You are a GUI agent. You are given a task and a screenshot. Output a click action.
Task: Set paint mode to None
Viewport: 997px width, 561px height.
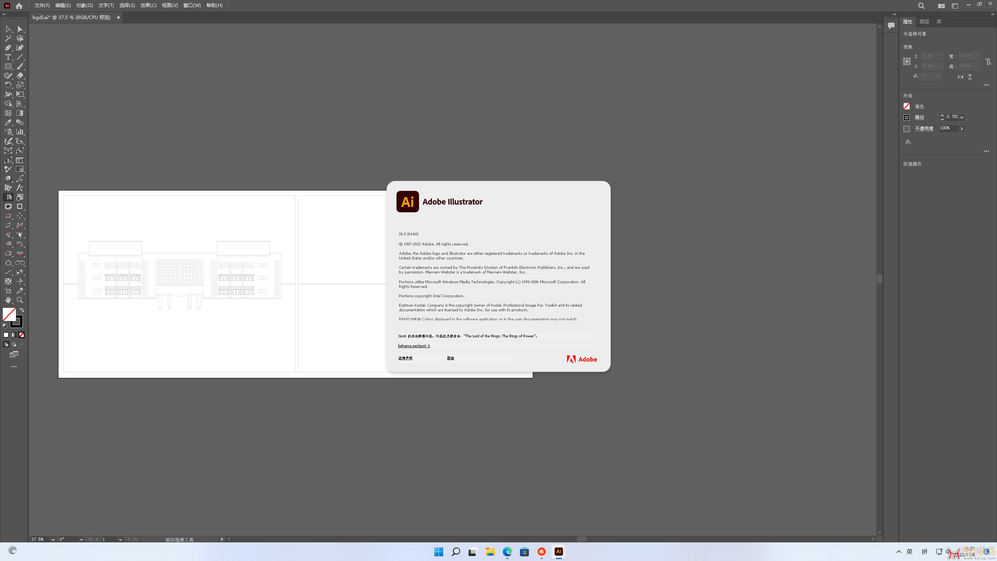coord(22,335)
